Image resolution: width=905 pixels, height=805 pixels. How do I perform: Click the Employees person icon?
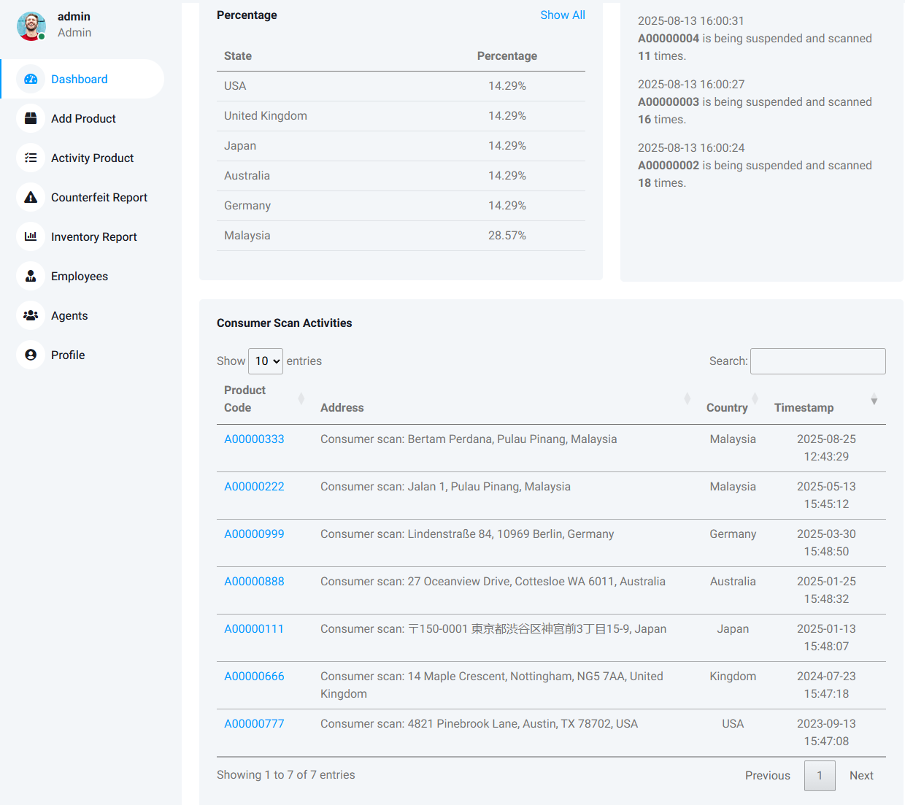pos(31,276)
